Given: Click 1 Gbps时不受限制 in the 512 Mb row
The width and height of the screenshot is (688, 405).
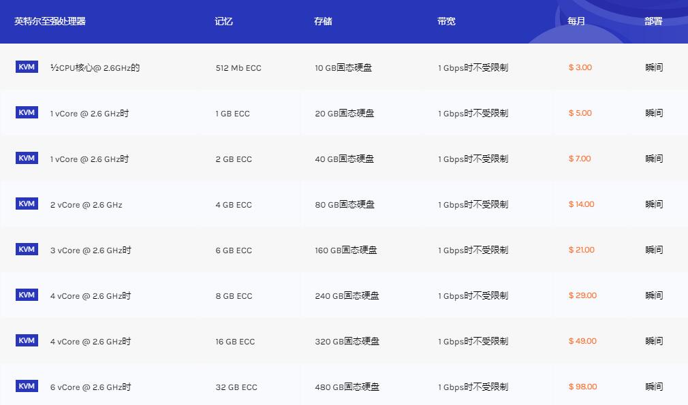Looking at the screenshot, I should click(x=473, y=68).
